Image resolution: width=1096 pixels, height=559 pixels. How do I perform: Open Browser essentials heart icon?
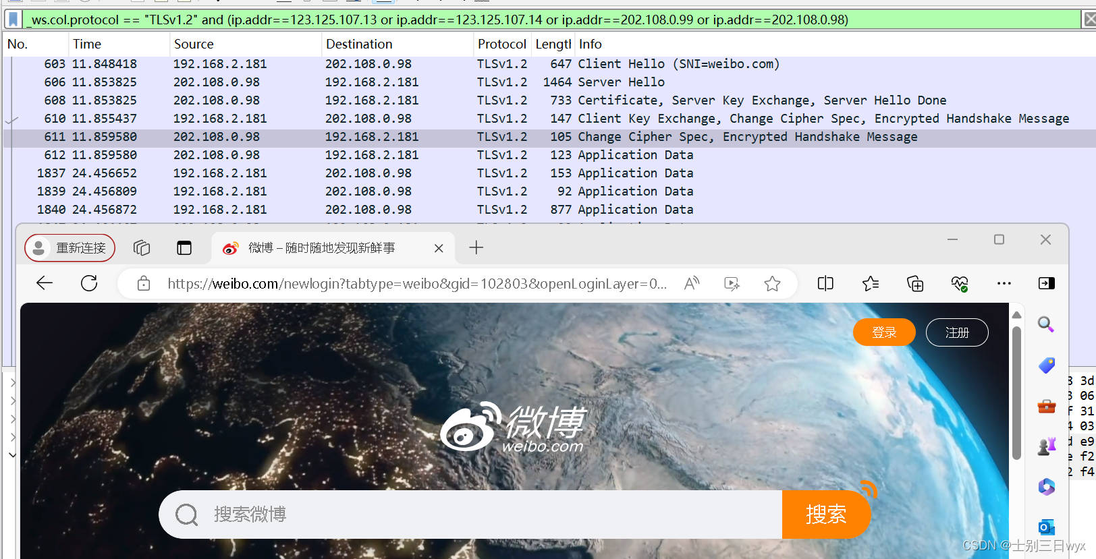(960, 283)
